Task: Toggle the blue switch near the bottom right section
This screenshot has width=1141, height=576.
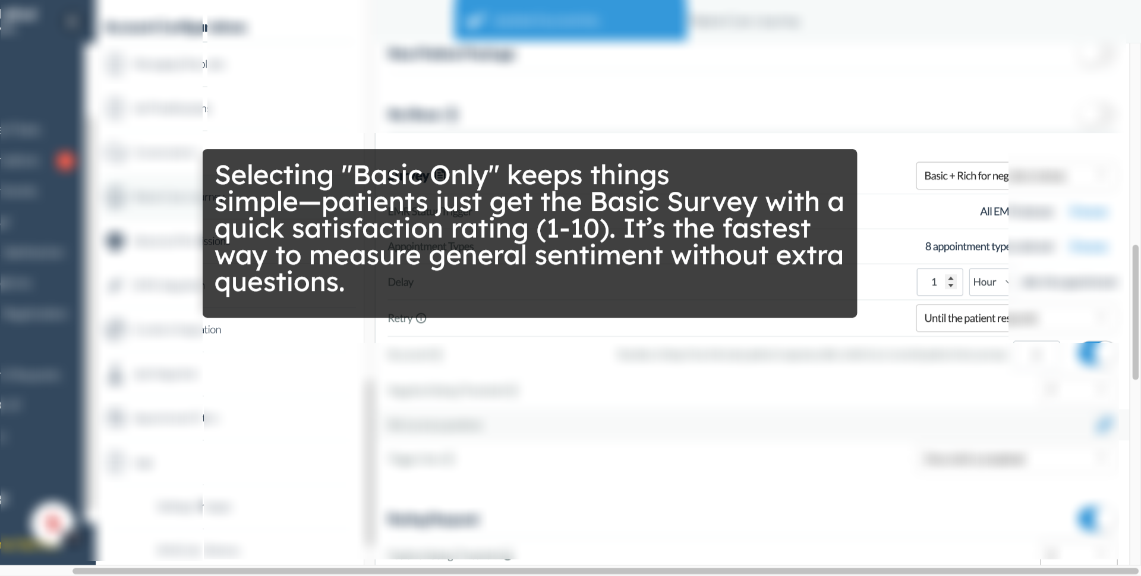Action: tap(1092, 520)
